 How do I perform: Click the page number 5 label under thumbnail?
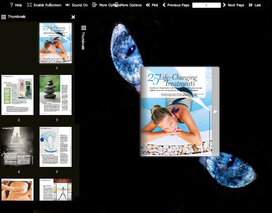[57, 172]
